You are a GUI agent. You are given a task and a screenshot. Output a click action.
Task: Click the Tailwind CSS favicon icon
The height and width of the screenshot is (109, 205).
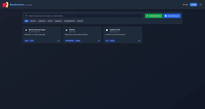tap(107, 30)
